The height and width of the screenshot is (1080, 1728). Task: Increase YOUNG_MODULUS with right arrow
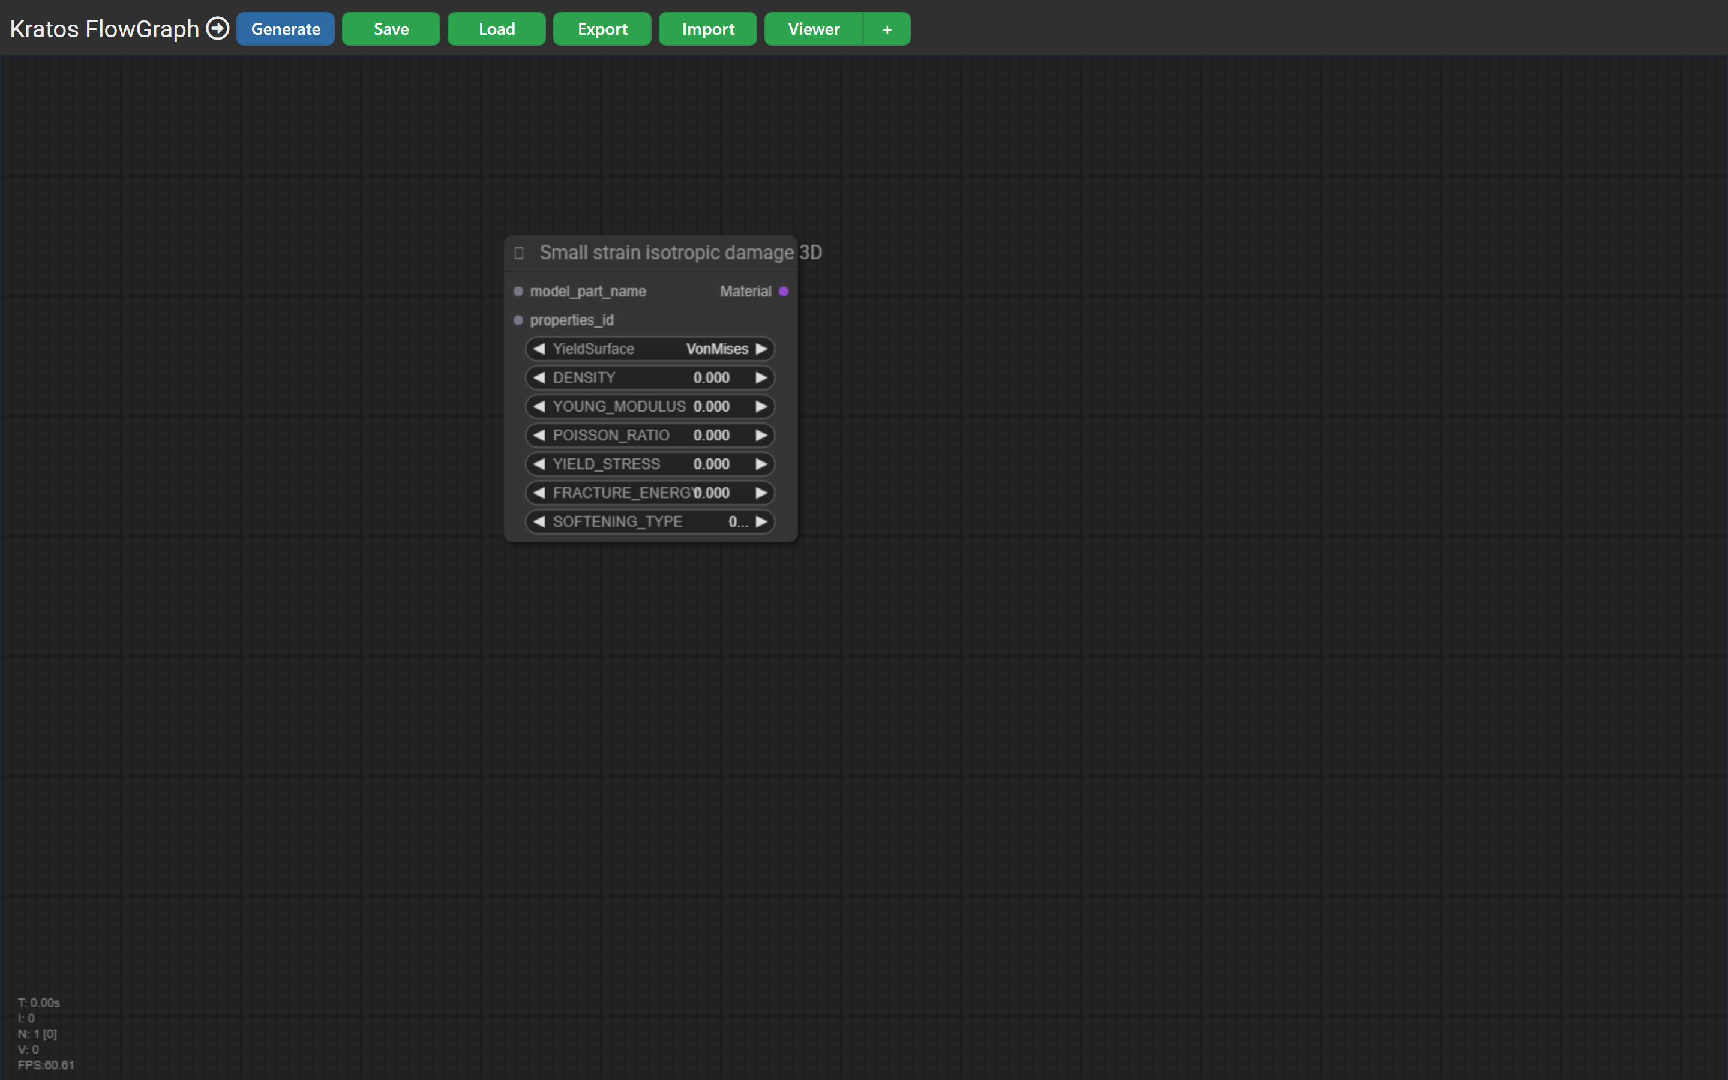tap(761, 406)
